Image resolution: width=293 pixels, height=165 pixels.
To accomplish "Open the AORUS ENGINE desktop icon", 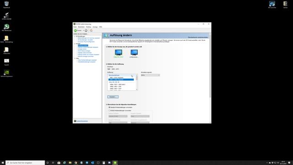I will [6, 16].
